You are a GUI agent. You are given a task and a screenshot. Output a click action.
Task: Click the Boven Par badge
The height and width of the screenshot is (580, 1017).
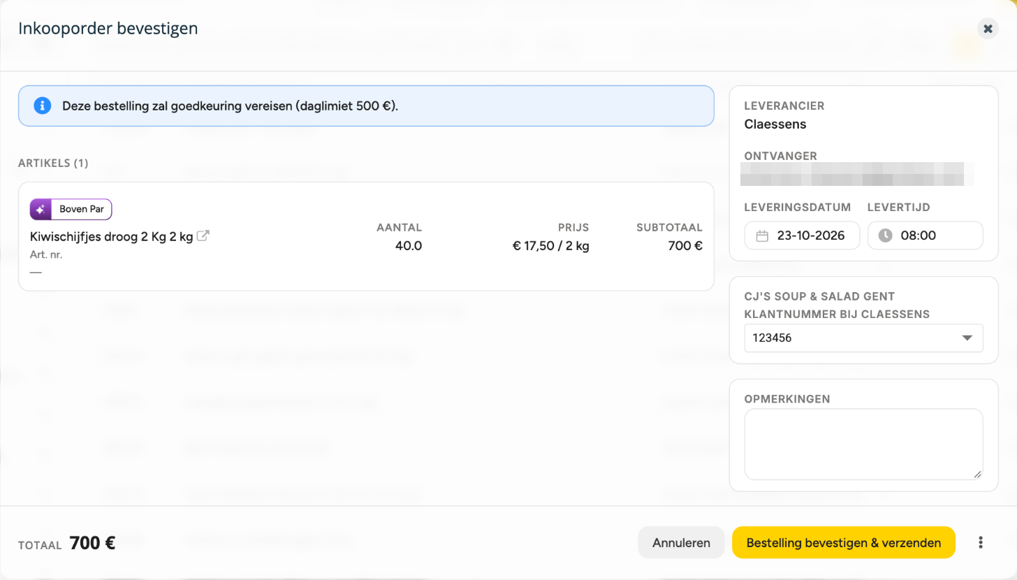(71, 210)
